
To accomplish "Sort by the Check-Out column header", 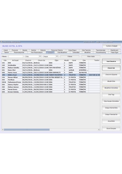I will (x=41, y=60).
